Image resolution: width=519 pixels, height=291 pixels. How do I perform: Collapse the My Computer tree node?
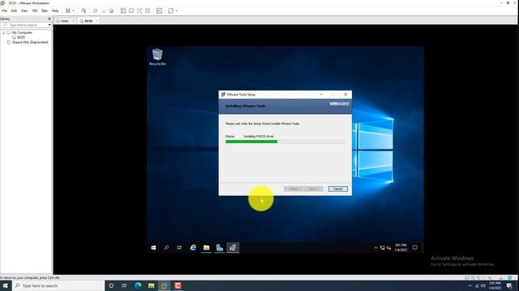[x=3, y=32]
